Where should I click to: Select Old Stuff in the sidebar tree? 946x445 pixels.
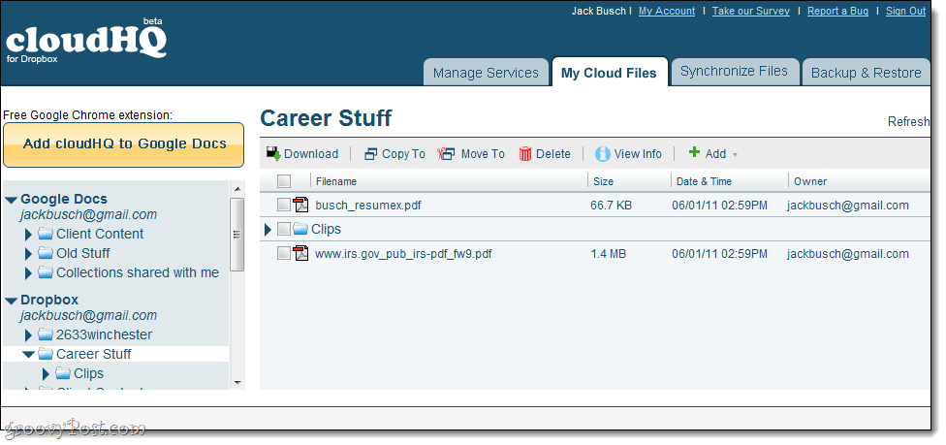click(83, 253)
